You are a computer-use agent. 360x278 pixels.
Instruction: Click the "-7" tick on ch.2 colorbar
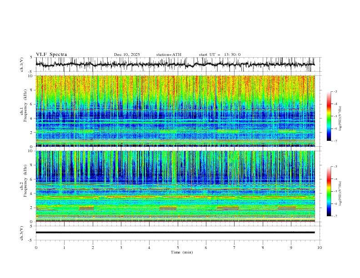335,216
